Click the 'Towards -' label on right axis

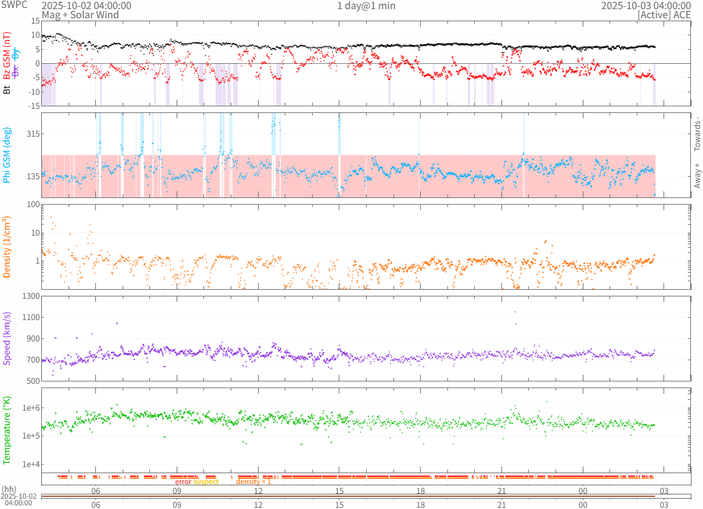697,134
